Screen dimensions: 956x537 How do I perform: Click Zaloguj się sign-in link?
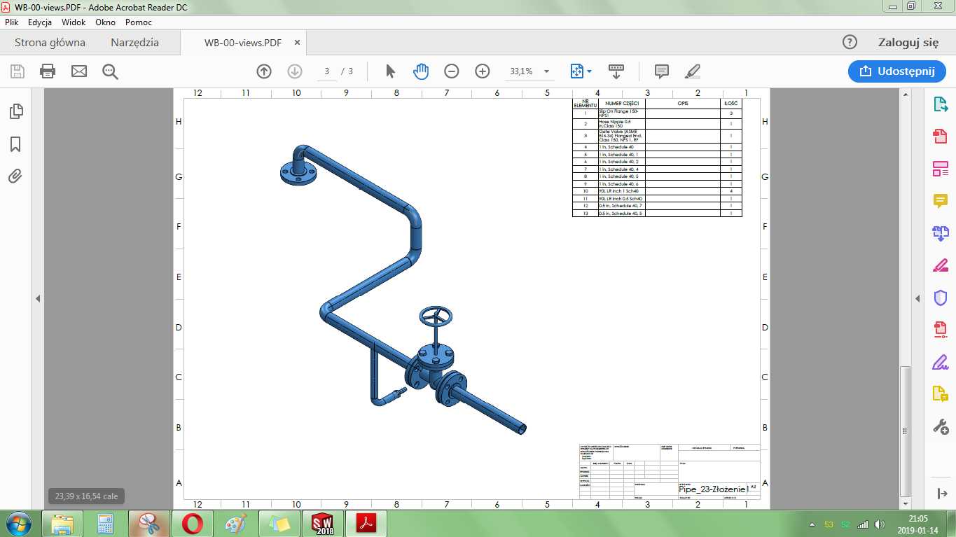coord(908,42)
